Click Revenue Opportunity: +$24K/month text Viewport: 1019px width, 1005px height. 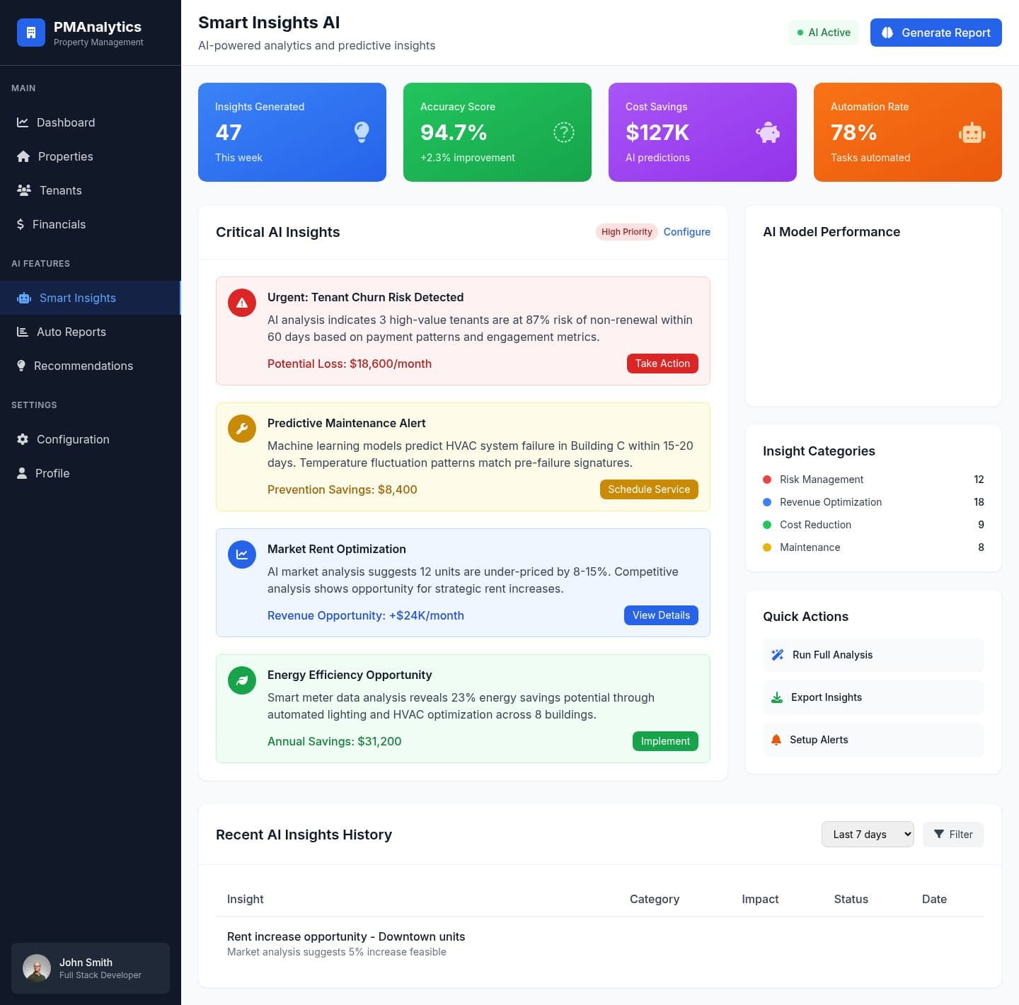click(x=366, y=615)
